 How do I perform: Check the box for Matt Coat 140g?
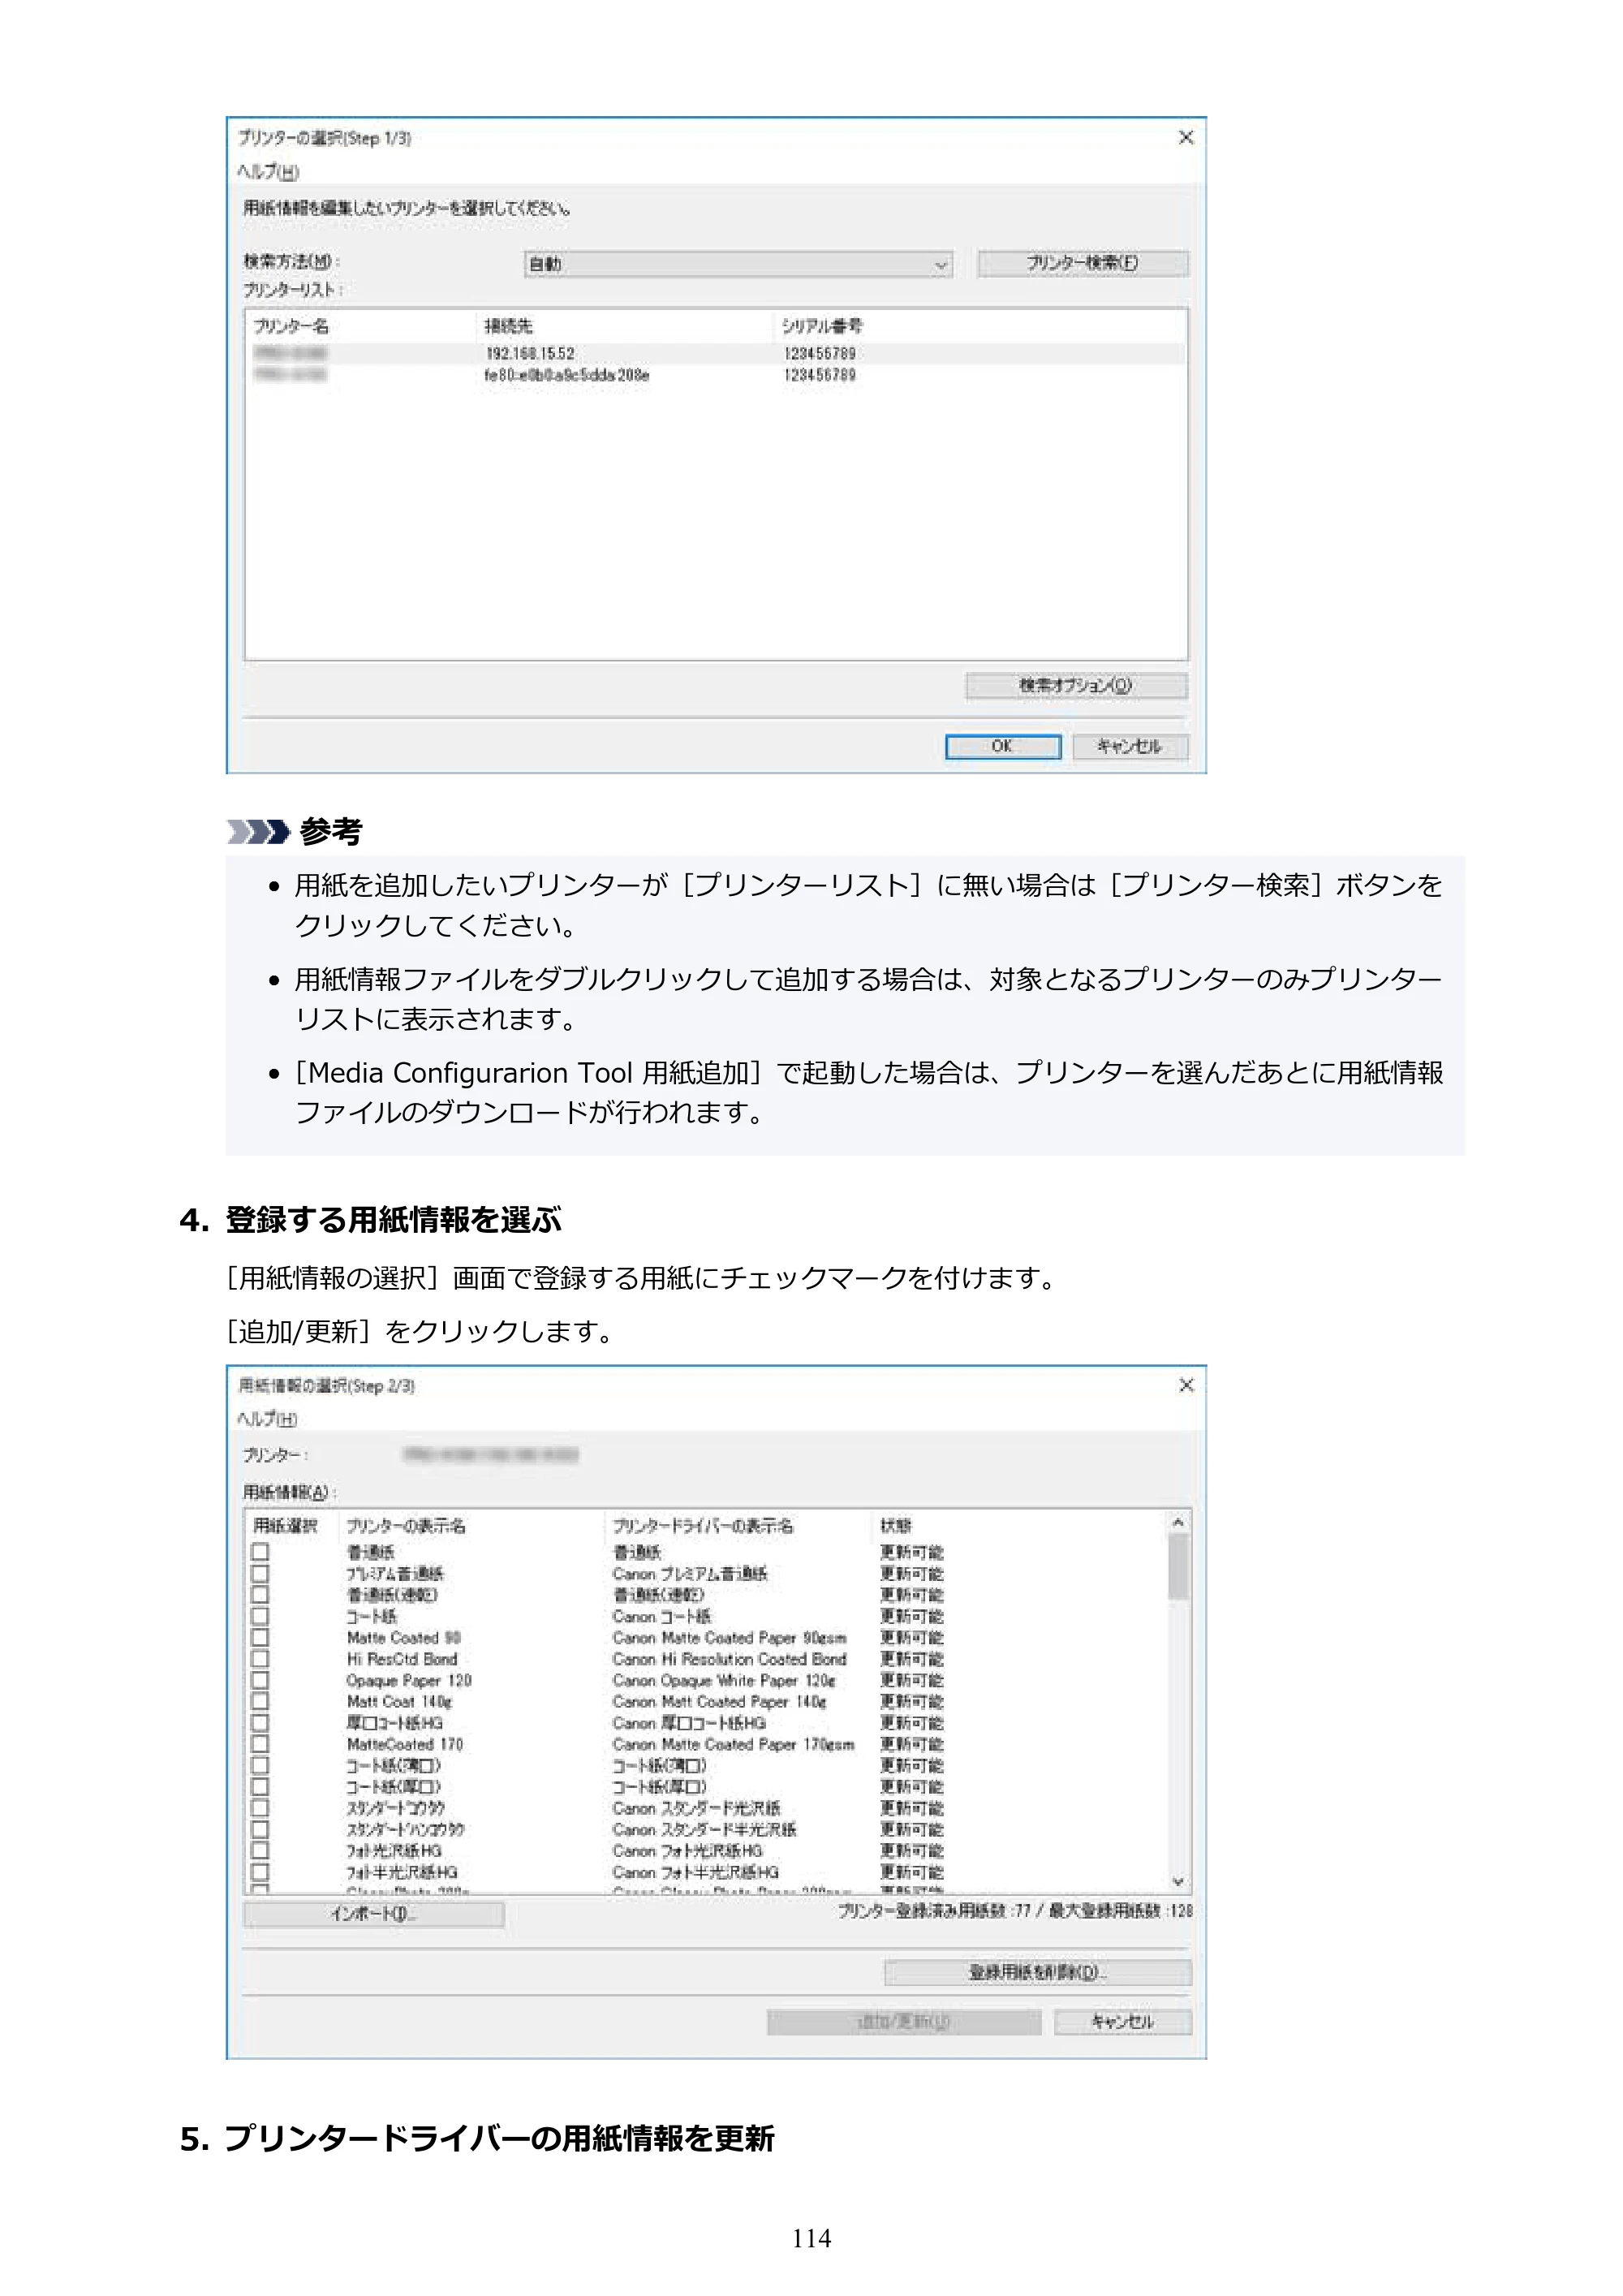[260, 1701]
